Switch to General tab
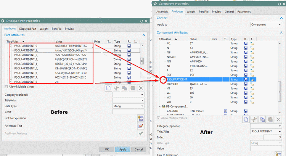 229,12
